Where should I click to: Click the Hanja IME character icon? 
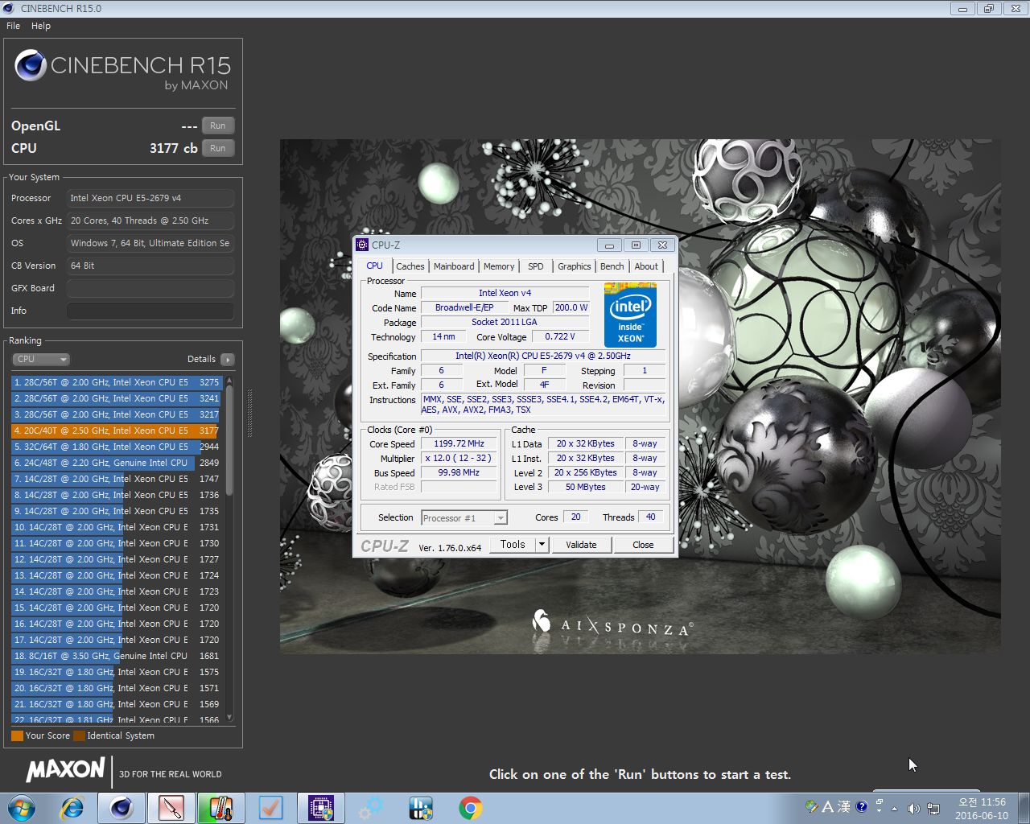[843, 806]
